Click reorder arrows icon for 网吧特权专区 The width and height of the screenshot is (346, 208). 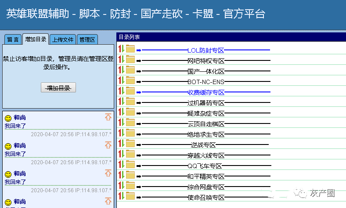[x=121, y=59]
